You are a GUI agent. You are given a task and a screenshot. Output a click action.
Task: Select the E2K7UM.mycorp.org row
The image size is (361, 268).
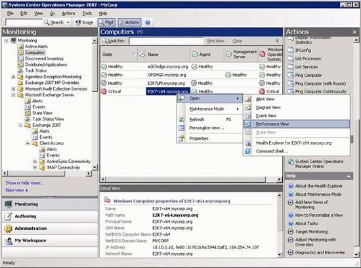191,83
